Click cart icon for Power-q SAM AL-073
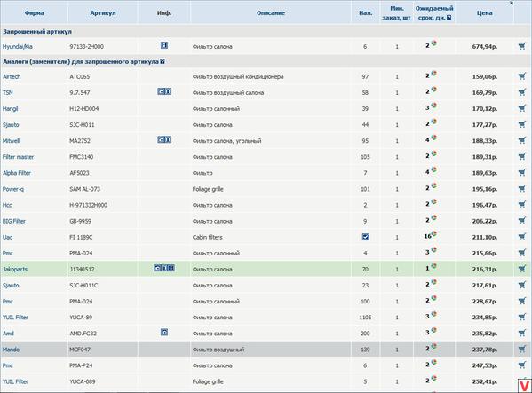The width and height of the screenshot is (532, 393). [x=522, y=189]
